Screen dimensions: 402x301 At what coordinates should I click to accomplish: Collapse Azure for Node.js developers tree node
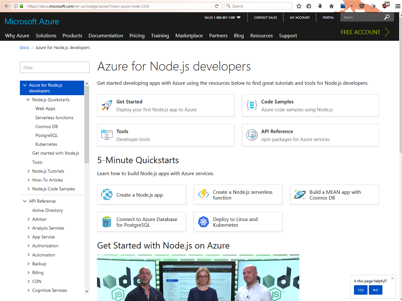click(25, 85)
